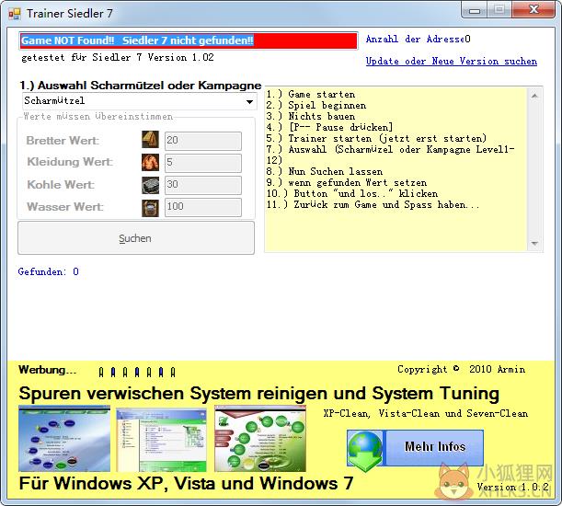Close the Trainer Siedler 7 window

[x=533, y=10]
